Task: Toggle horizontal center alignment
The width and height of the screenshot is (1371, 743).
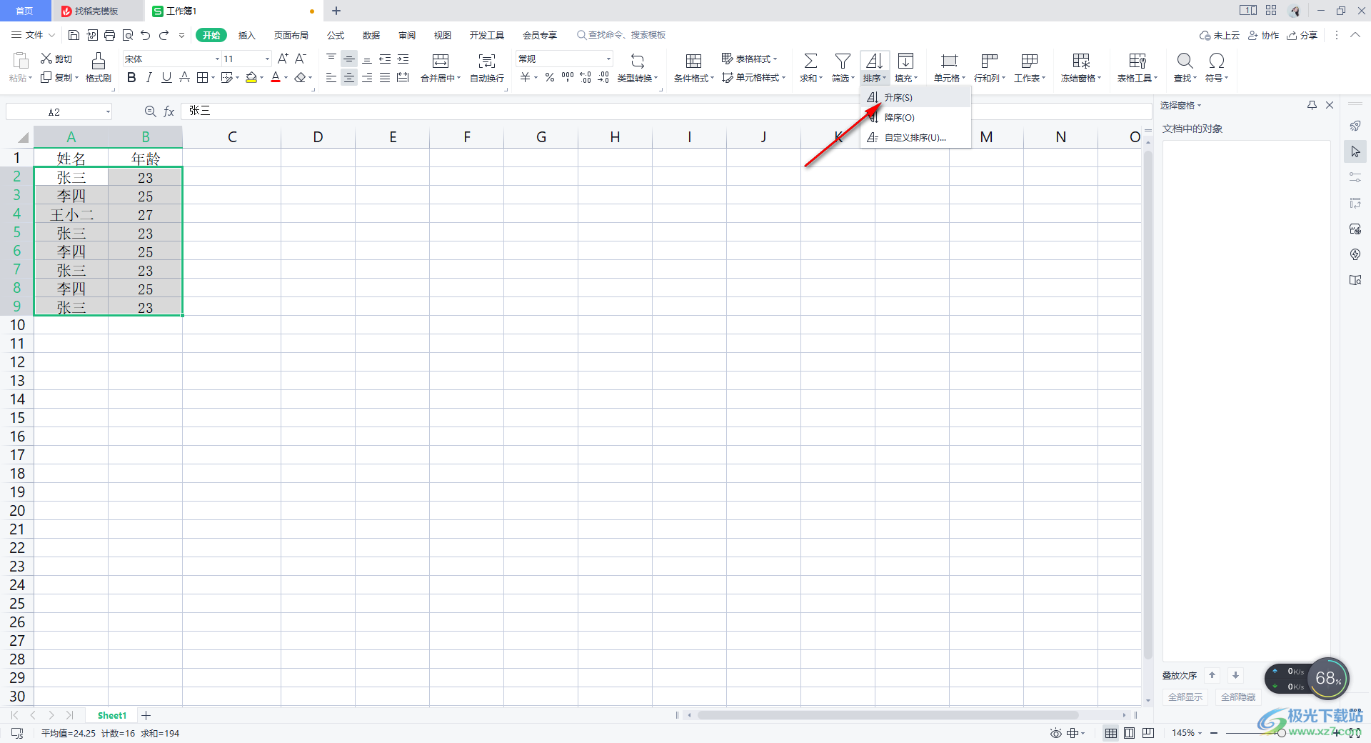Action: pos(349,77)
